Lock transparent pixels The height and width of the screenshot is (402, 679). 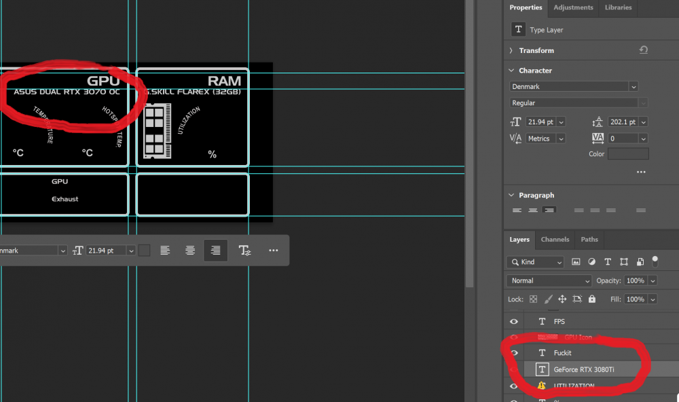pos(534,299)
